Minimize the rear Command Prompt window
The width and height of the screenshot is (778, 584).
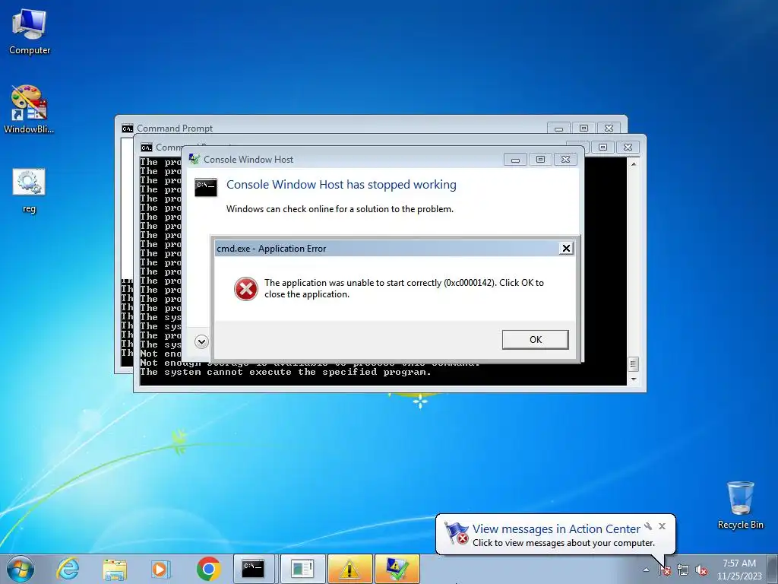pyautogui.click(x=558, y=128)
